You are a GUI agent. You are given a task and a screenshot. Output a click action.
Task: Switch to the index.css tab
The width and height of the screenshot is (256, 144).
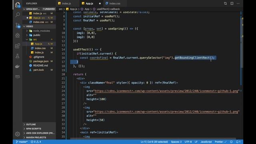(115, 4)
